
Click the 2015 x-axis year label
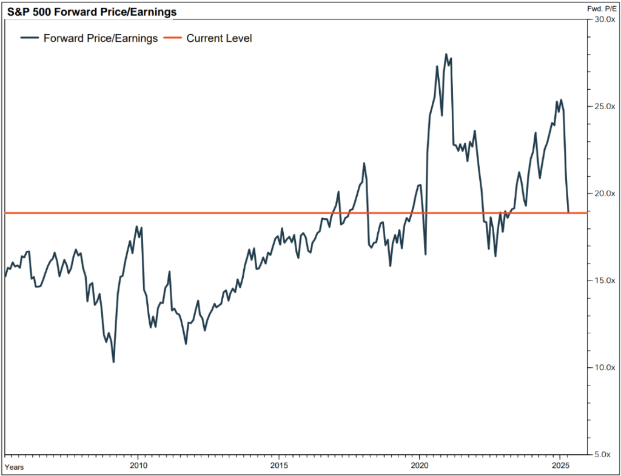point(279,466)
